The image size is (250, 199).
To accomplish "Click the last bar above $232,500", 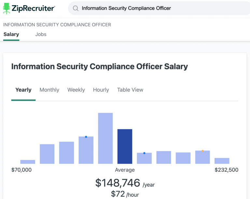I will (x=222, y=161).
